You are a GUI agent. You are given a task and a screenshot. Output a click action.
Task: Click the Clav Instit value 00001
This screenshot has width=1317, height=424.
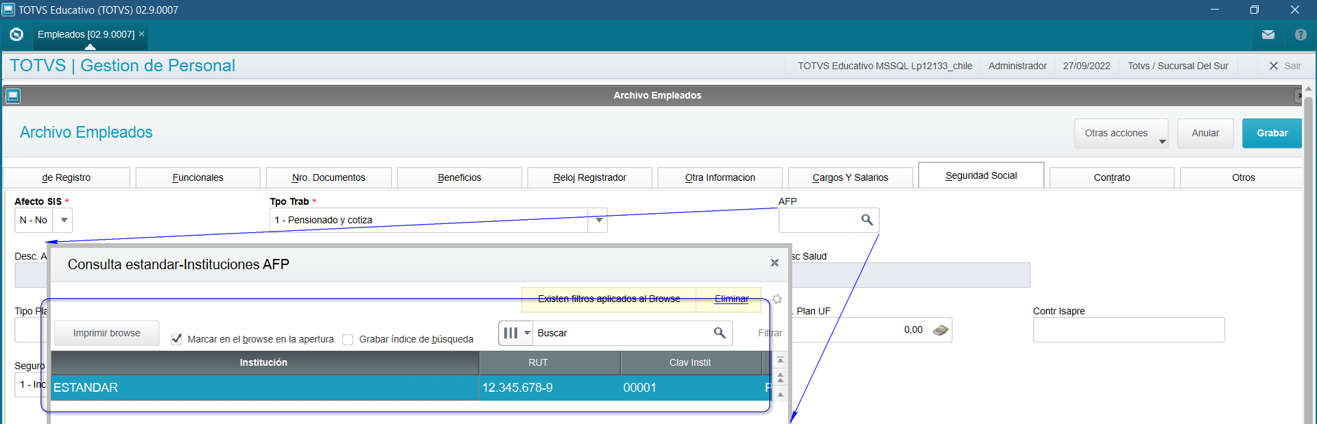[x=639, y=388]
